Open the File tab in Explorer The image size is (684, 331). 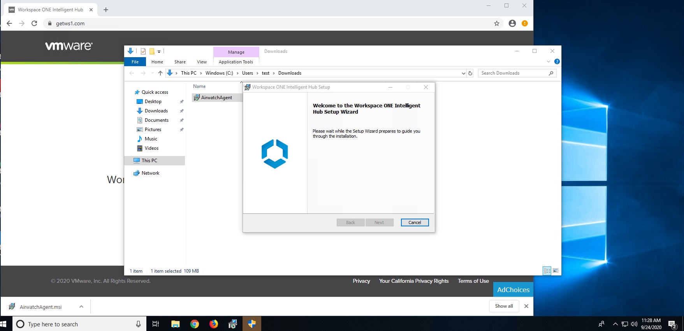pyautogui.click(x=135, y=62)
